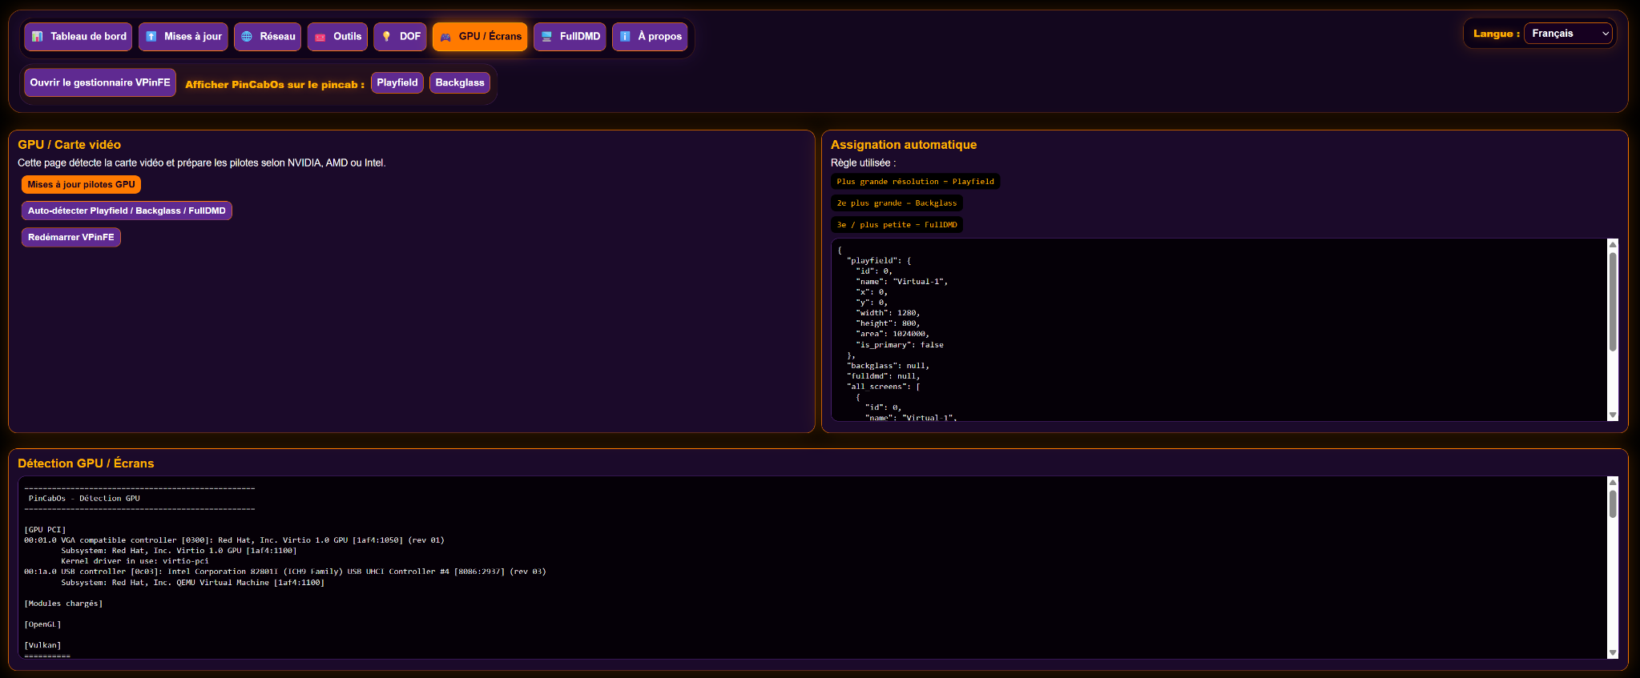This screenshot has height=678, width=1640.
Task: Click the detection log scrollbar down arrow
Action: pos(1613,653)
